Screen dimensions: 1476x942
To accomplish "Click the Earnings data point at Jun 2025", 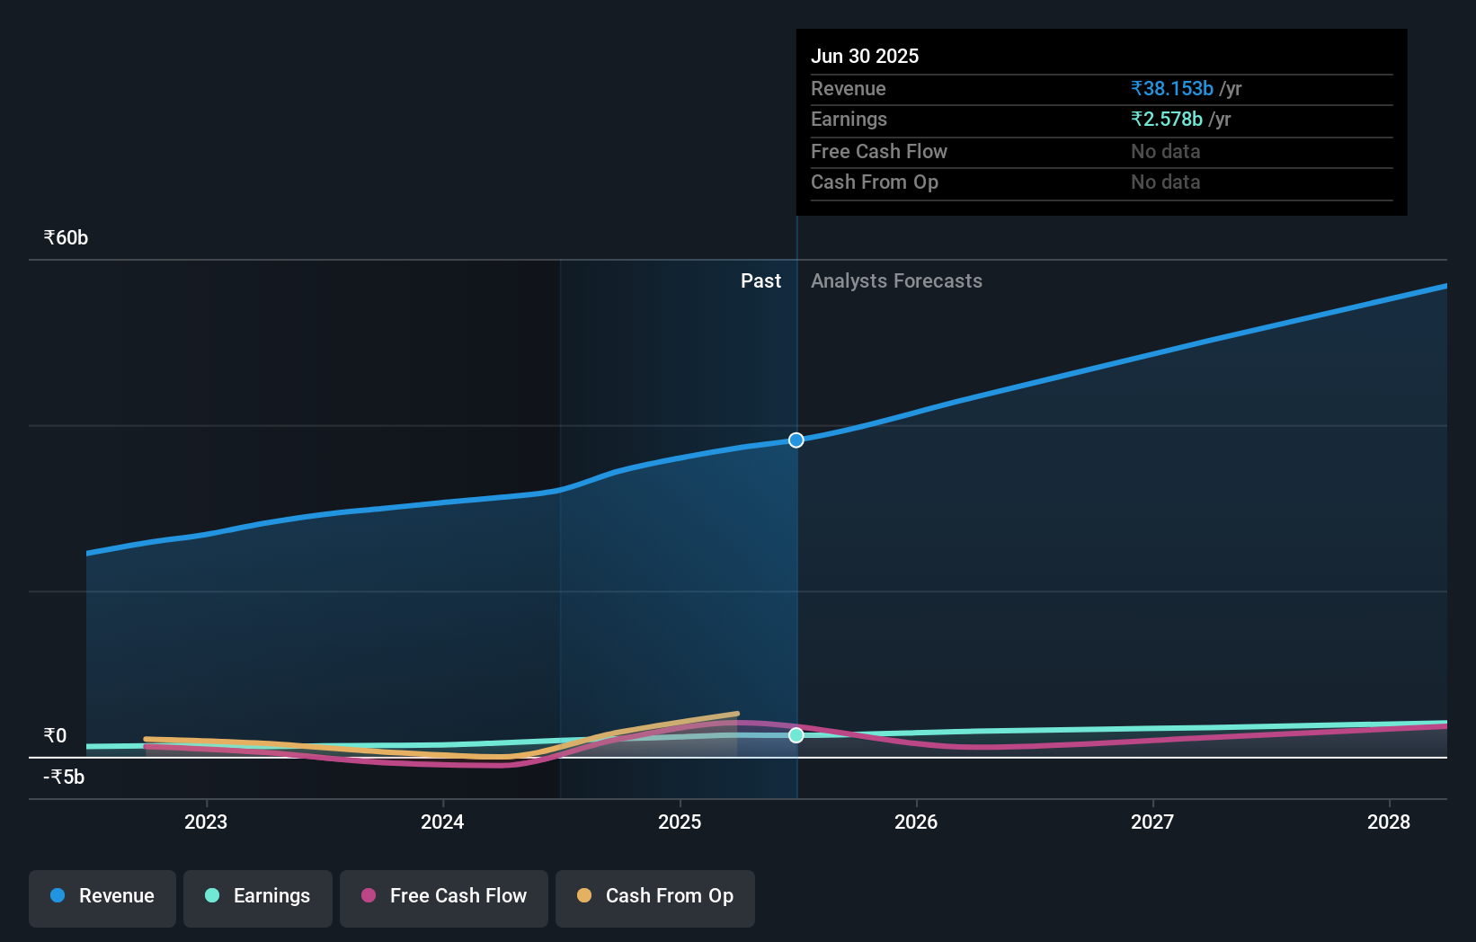I will point(796,735).
